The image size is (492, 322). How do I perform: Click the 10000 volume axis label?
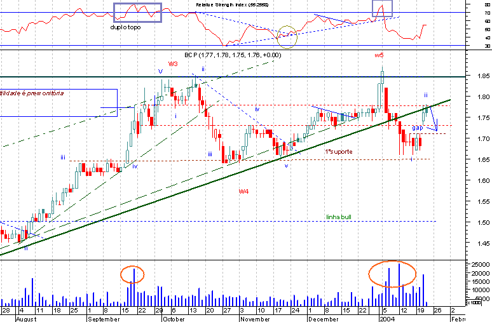click(x=481, y=290)
